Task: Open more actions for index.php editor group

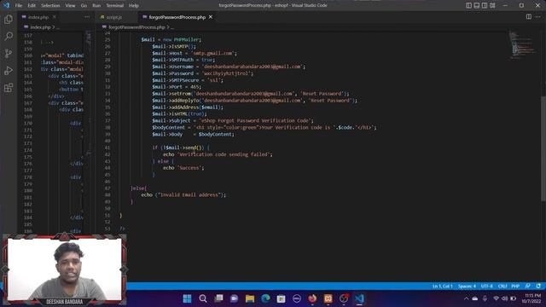Action: [87, 17]
